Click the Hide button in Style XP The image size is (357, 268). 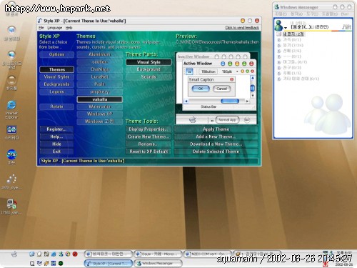56,144
